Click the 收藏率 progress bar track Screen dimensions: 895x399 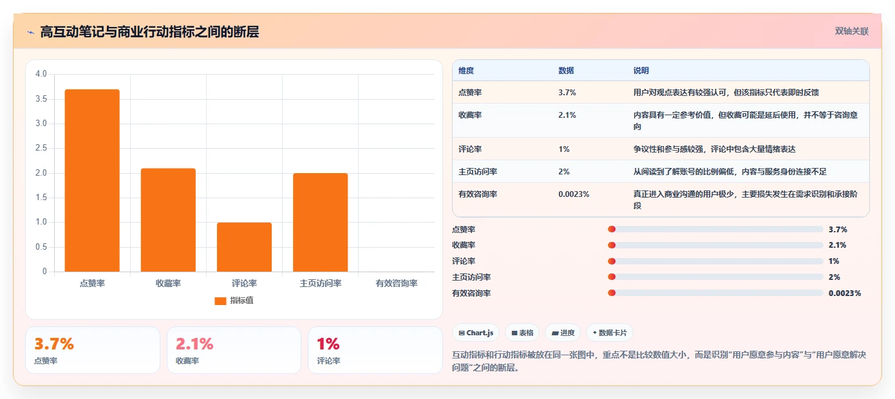coord(715,245)
